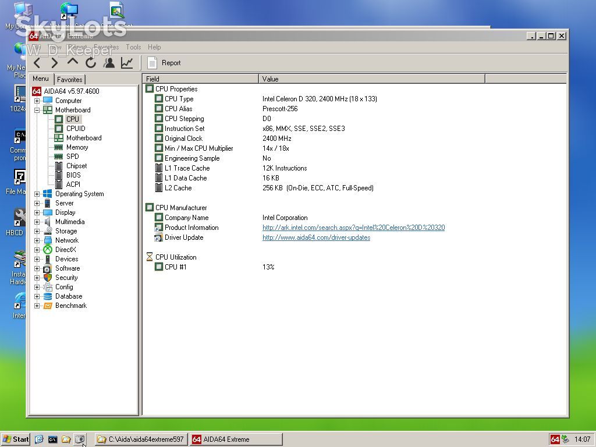Viewport: 596px width, 447px height.
Task: Go back with the left arrow toolbar icon
Action: [x=37, y=63]
